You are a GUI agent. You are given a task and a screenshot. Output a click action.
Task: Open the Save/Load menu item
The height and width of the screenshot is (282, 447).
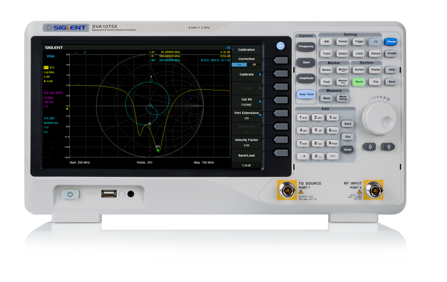[246, 155]
